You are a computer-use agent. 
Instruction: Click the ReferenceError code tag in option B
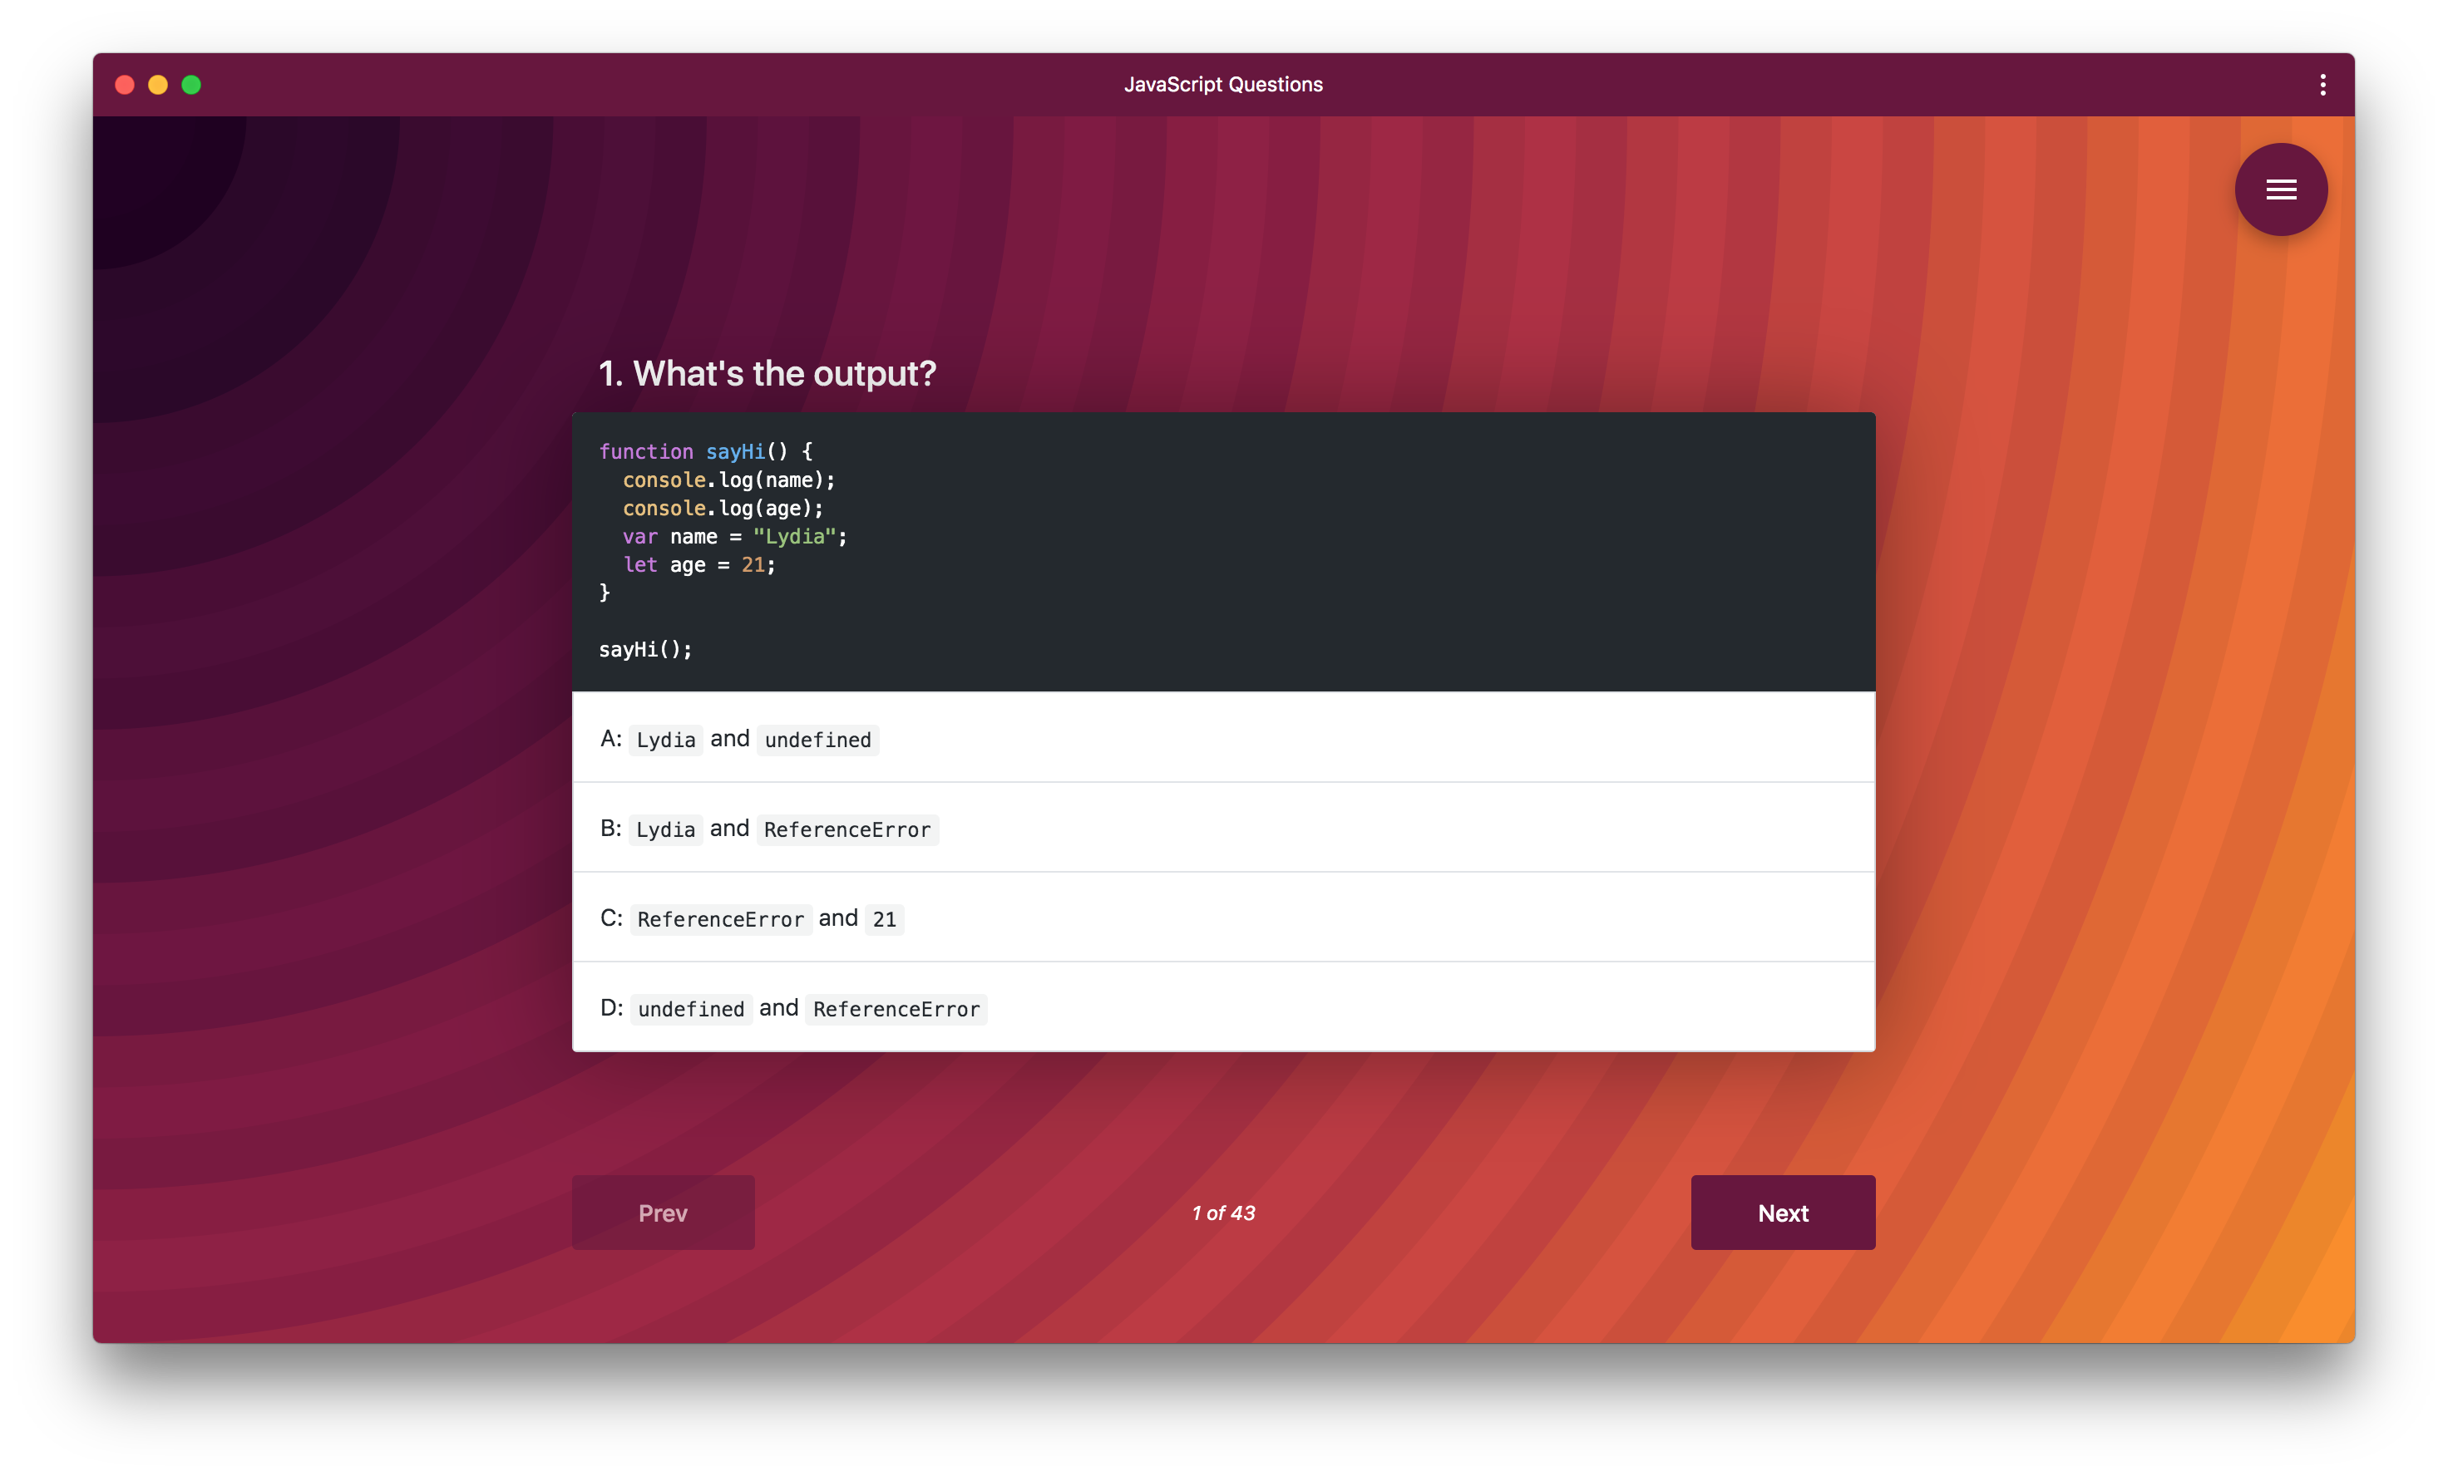tap(847, 829)
